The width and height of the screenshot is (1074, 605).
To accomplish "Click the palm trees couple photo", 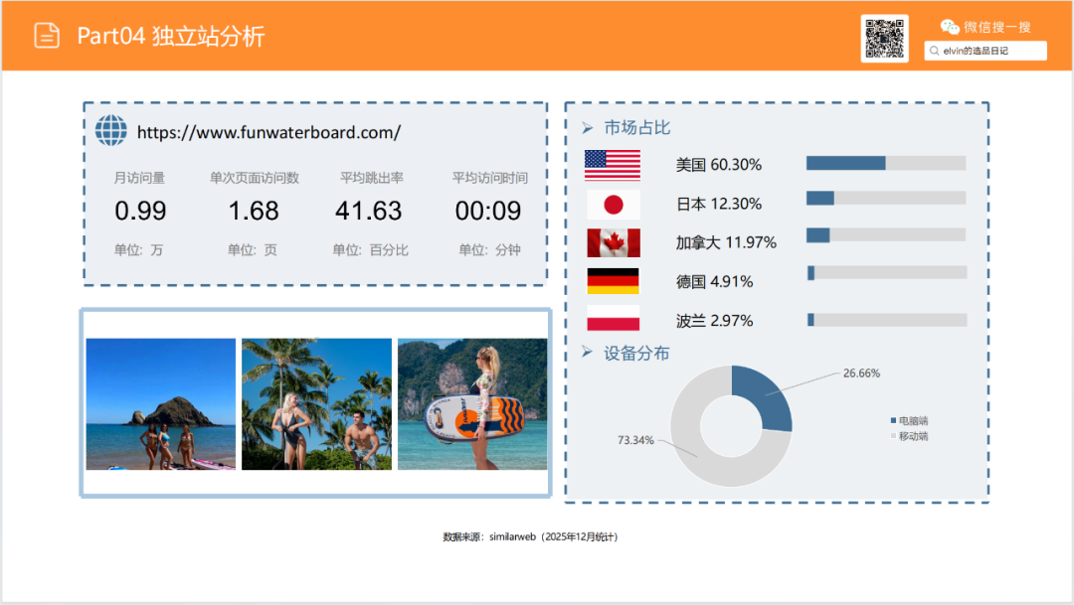I will pos(316,404).
